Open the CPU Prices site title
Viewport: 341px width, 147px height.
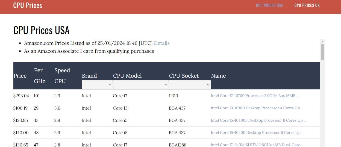click(28, 5)
